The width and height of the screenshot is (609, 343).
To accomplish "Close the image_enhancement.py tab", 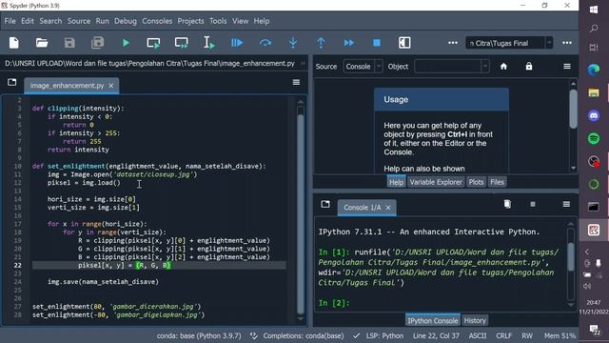I will pyautogui.click(x=111, y=86).
